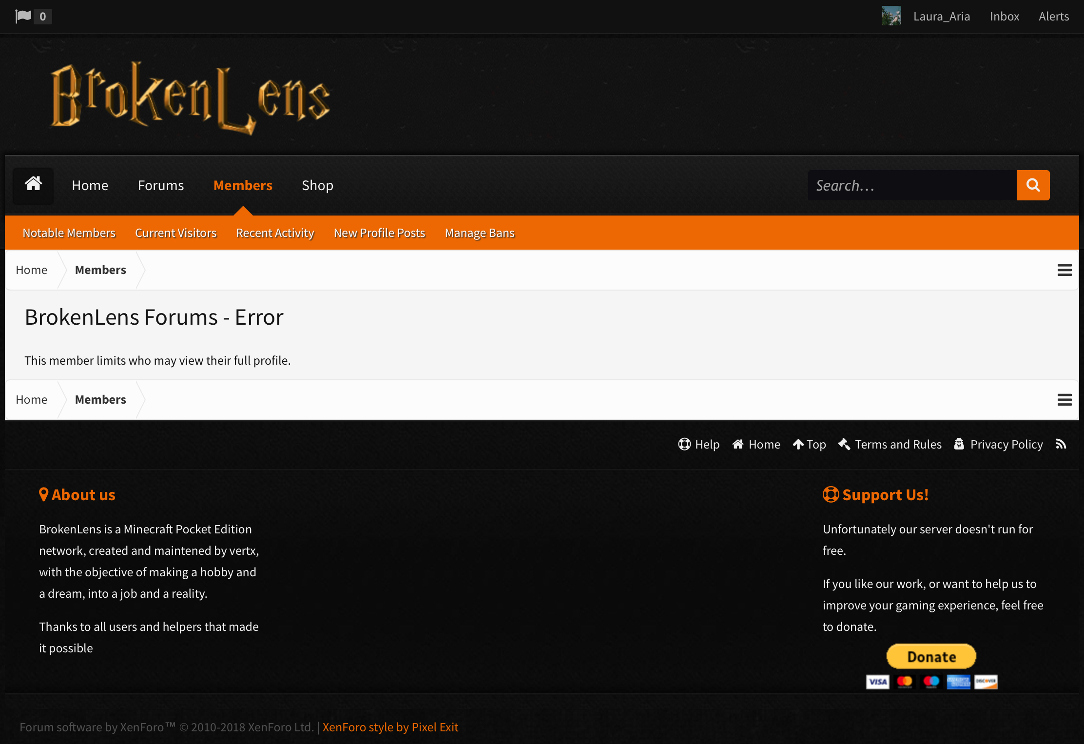Viewport: 1084px width, 744px height.
Task: Read the Terms and Rules
Action: tap(890, 445)
